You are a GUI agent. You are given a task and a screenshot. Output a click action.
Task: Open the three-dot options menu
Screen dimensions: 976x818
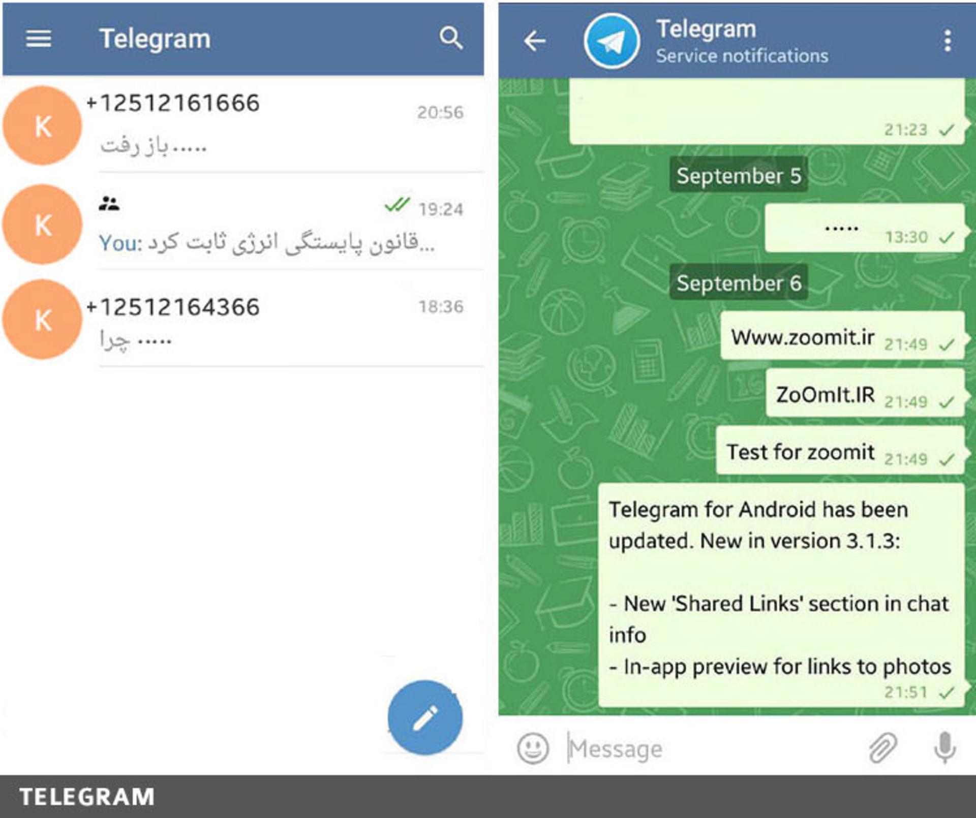click(948, 41)
